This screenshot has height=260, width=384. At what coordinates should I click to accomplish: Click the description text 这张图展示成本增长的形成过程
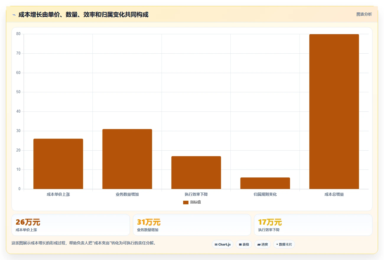tap(83, 243)
